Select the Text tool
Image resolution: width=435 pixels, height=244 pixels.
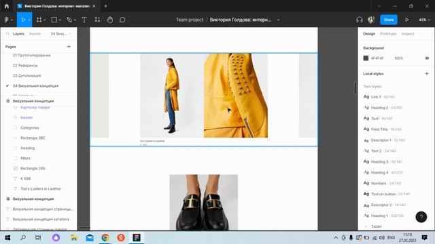[84, 20]
